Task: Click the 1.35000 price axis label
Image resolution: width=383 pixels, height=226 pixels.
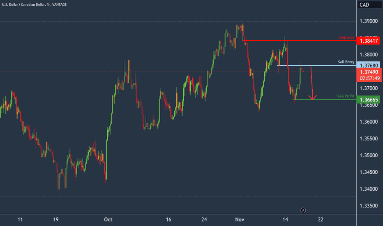Action: pos(369,155)
